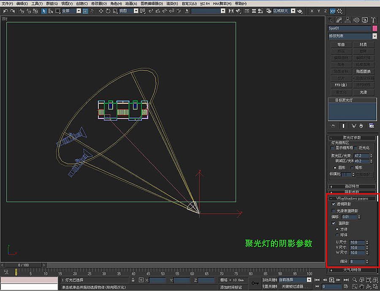This screenshot has height=291, width=380.
Task: Toggle the 透明阴影 checkbox
Action: 334,204
